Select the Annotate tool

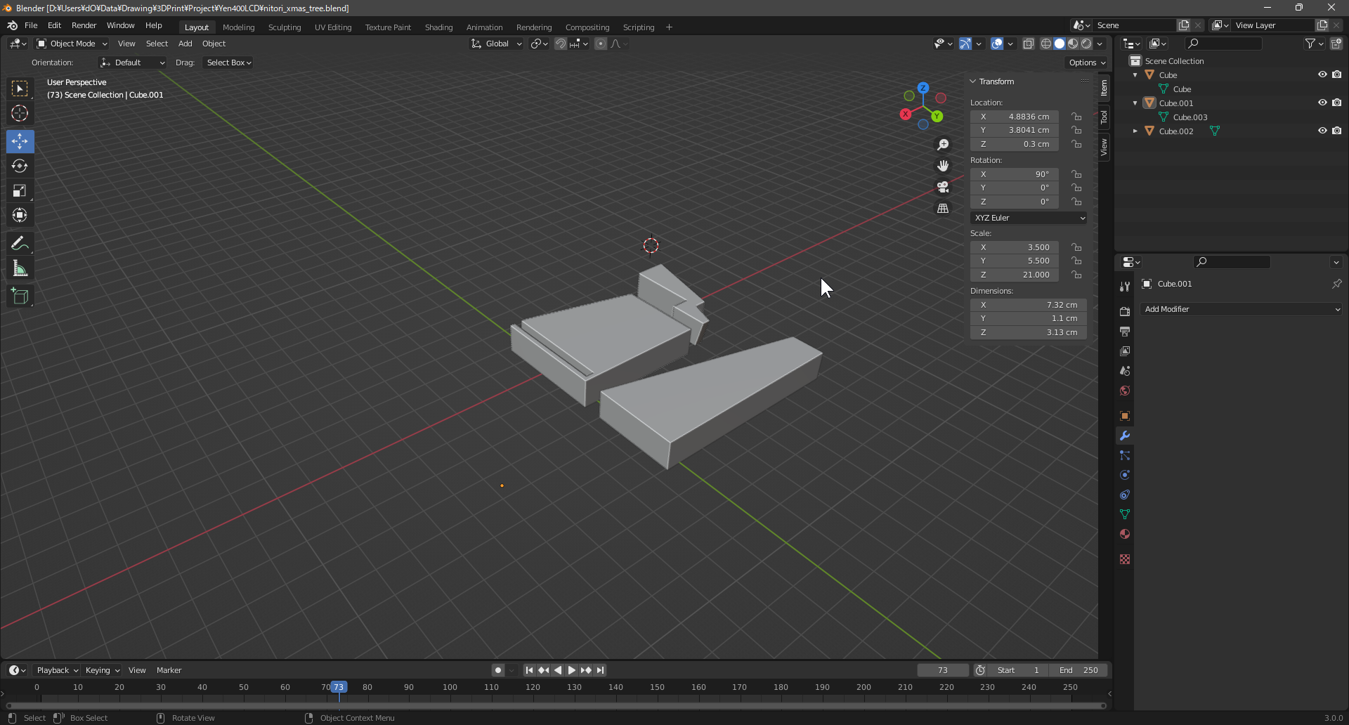(x=20, y=244)
